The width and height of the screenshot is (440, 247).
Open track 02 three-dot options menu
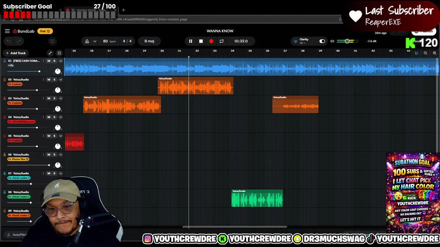(43, 80)
